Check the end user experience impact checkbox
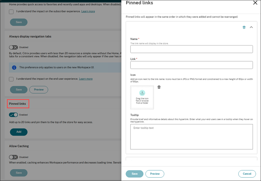Image resolution: width=261 pixels, height=181 pixels. coord(11,79)
